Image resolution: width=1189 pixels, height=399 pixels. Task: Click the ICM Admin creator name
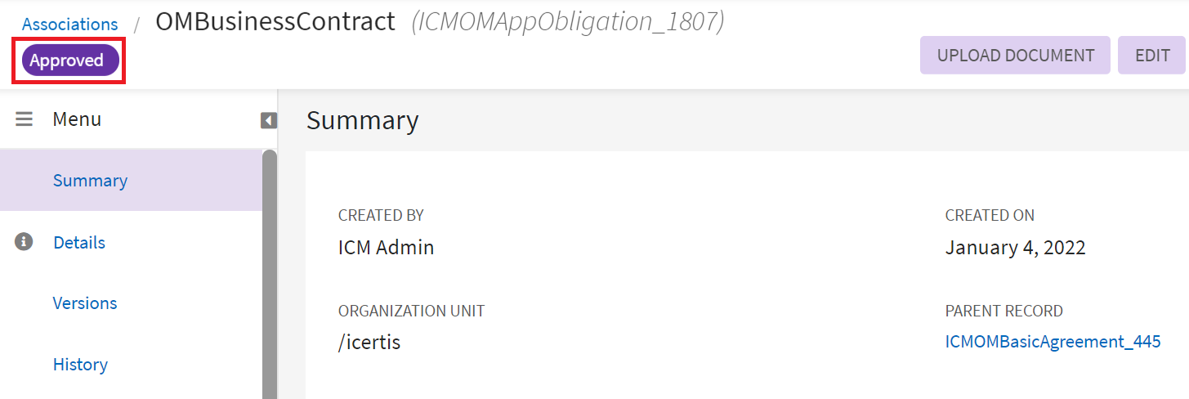point(386,248)
